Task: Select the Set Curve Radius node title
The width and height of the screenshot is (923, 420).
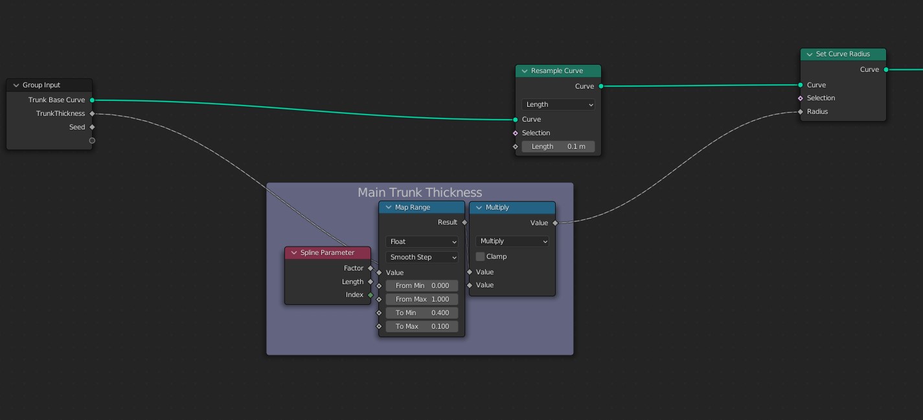Action: [843, 54]
